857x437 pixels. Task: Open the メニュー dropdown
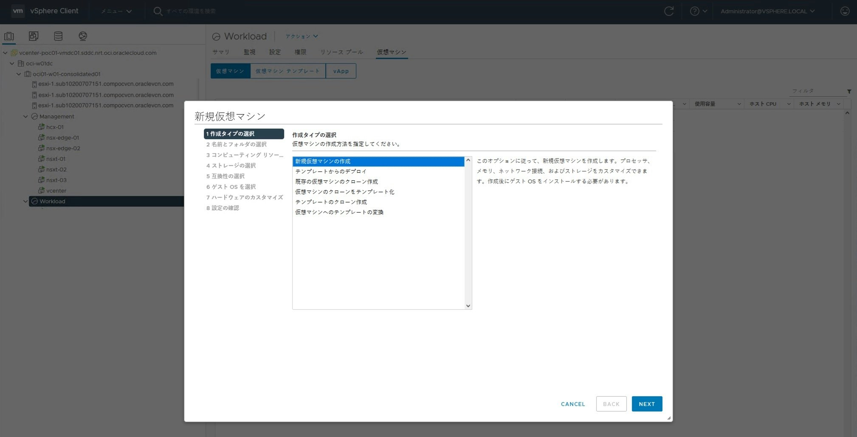click(116, 11)
